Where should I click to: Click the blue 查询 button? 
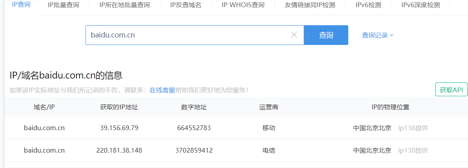tap(326, 35)
